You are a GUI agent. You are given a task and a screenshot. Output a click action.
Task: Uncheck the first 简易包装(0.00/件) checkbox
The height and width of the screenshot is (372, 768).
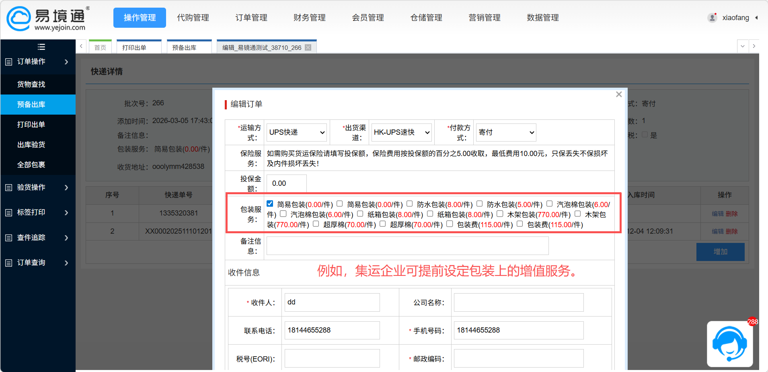coord(270,203)
